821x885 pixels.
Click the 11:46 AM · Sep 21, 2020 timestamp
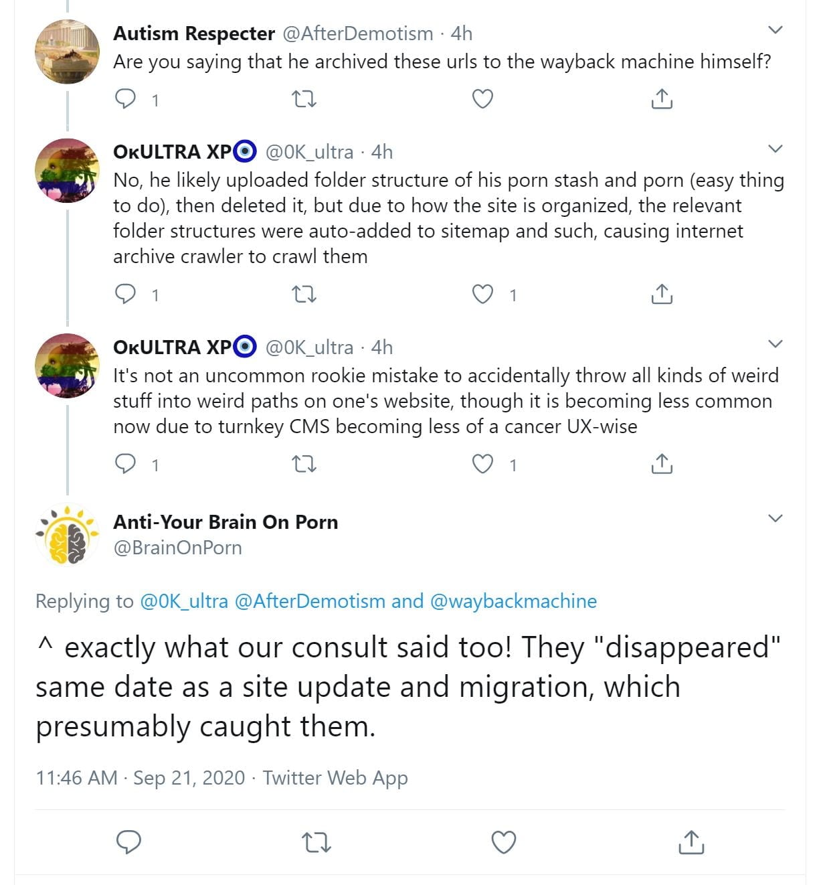pos(141,778)
